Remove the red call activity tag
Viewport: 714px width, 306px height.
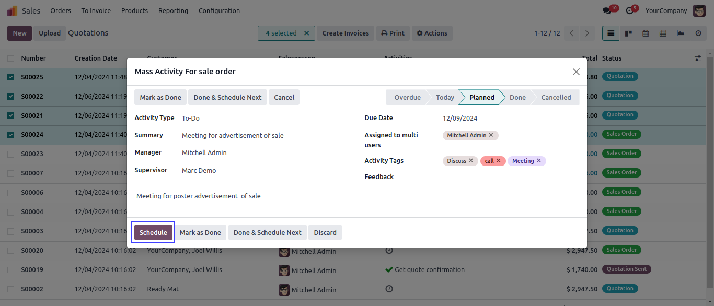[x=498, y=161]
